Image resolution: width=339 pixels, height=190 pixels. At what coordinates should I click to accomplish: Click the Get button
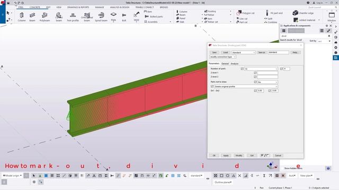pos(252,155)
